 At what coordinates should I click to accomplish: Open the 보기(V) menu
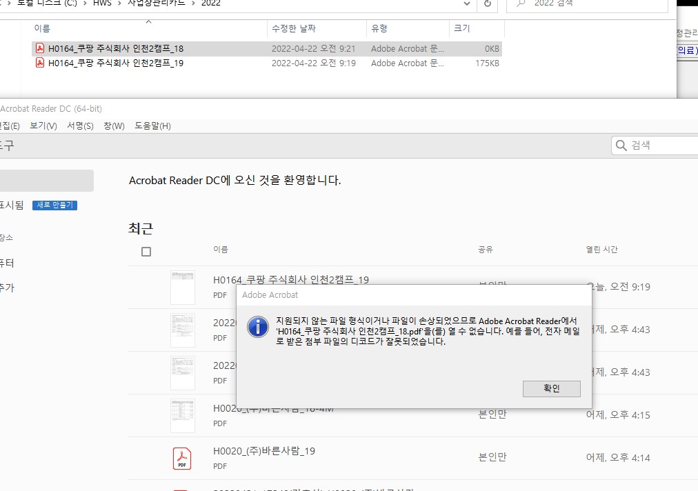point(43,126)
